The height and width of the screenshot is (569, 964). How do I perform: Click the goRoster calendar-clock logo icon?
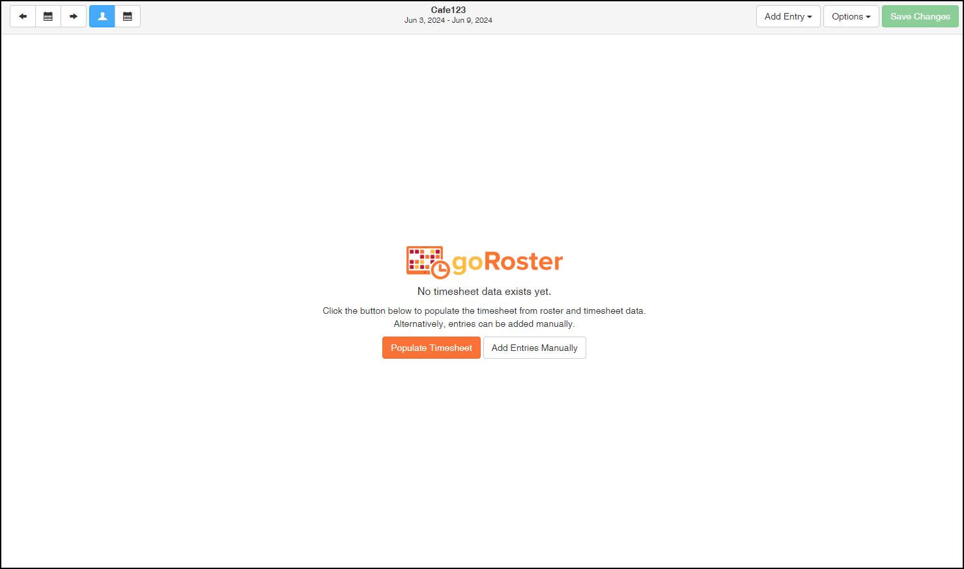click(428, 262)
